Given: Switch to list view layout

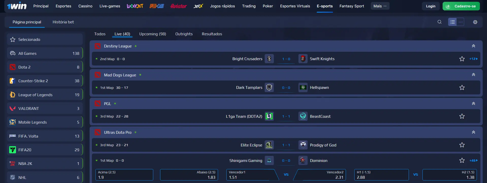Looking at the screenshot, I should coord(452,22).
